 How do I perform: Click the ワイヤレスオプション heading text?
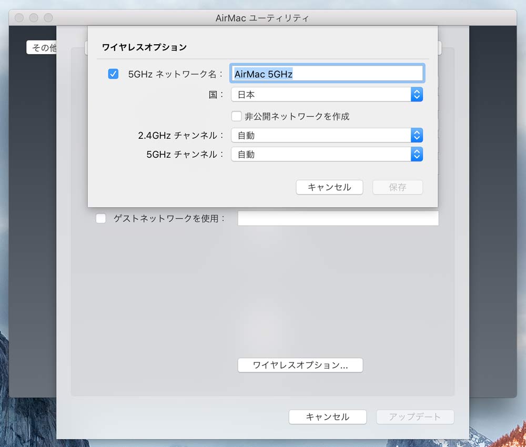(144, 47)
